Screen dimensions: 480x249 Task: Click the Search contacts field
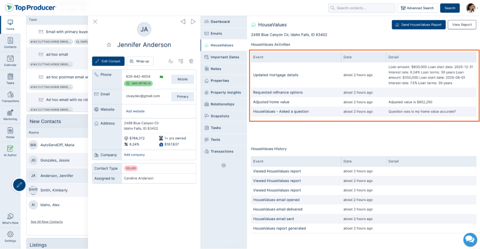pos(361,8)
